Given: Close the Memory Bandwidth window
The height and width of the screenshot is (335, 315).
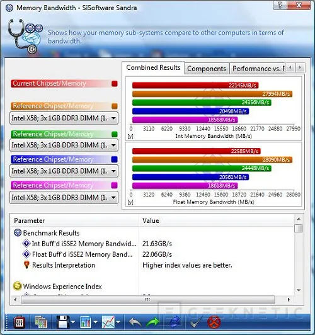Looking at the screenshot, I should [299, 4].
